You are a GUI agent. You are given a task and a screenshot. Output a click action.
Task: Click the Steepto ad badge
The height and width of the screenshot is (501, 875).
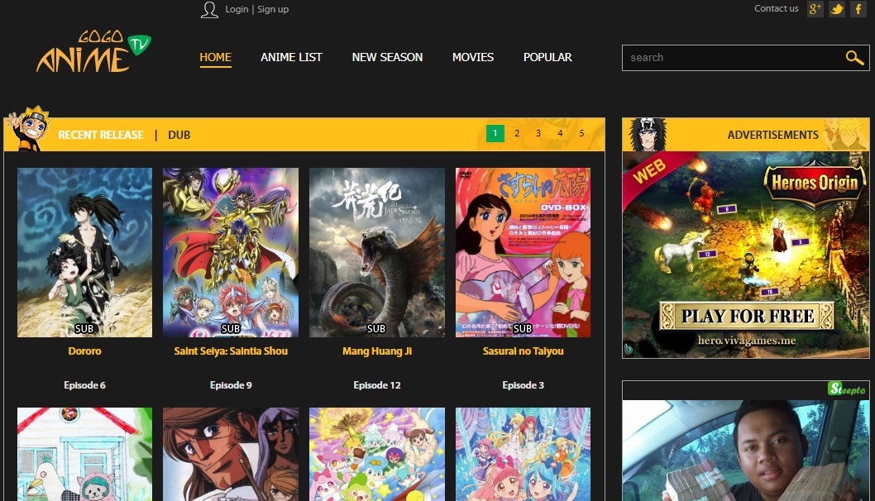847,389
